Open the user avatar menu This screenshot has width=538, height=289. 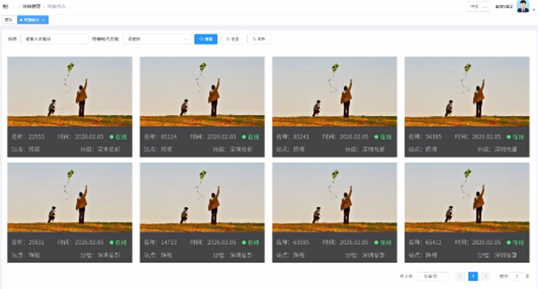(x=523, y=6)
